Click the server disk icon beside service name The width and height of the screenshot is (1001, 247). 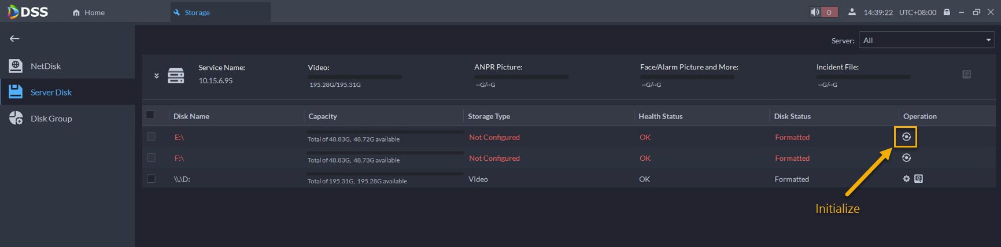(176, 75)
